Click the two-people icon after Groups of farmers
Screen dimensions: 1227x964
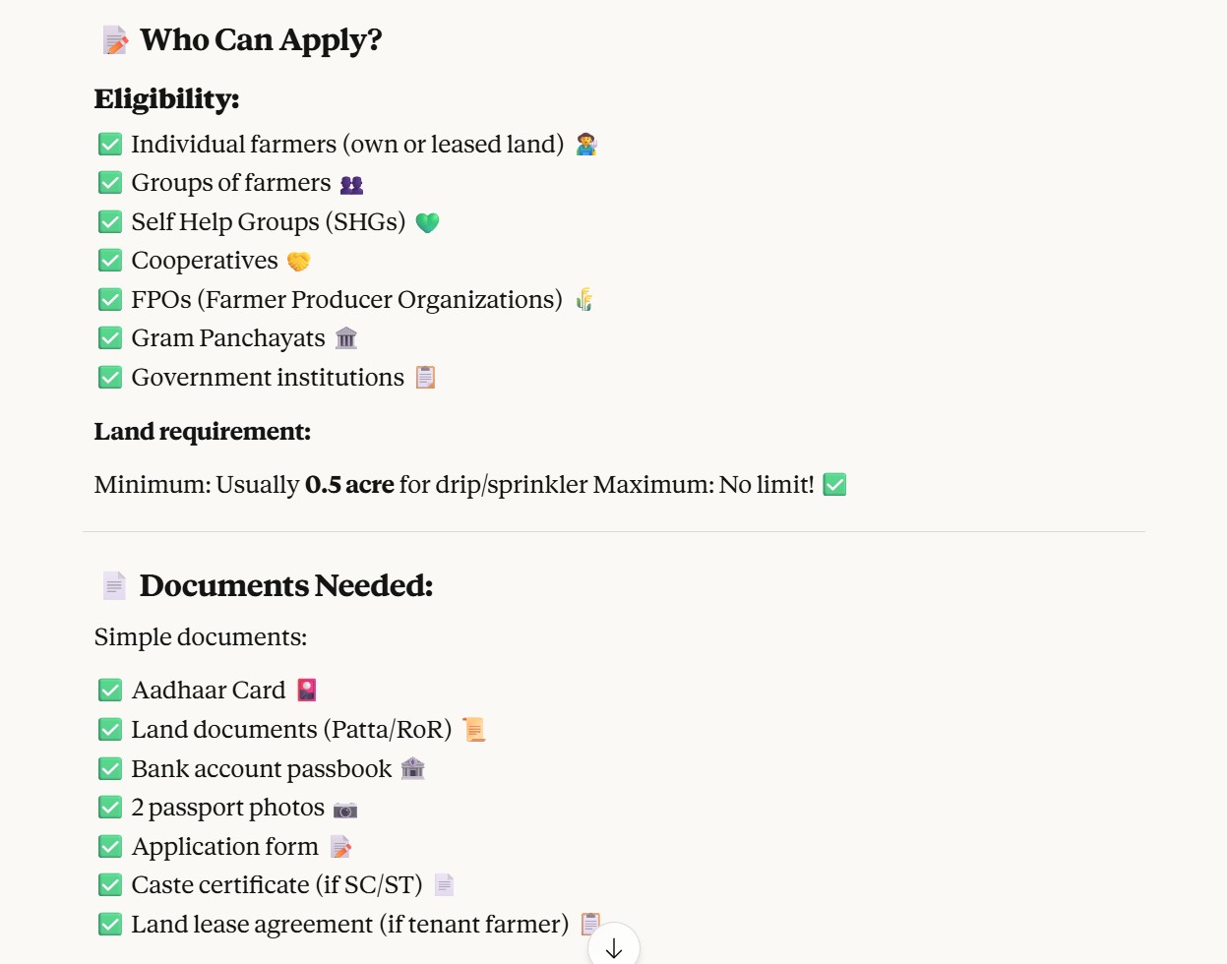tap(351, 185)
